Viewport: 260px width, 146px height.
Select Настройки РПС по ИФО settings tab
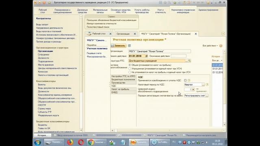point(123,76)
